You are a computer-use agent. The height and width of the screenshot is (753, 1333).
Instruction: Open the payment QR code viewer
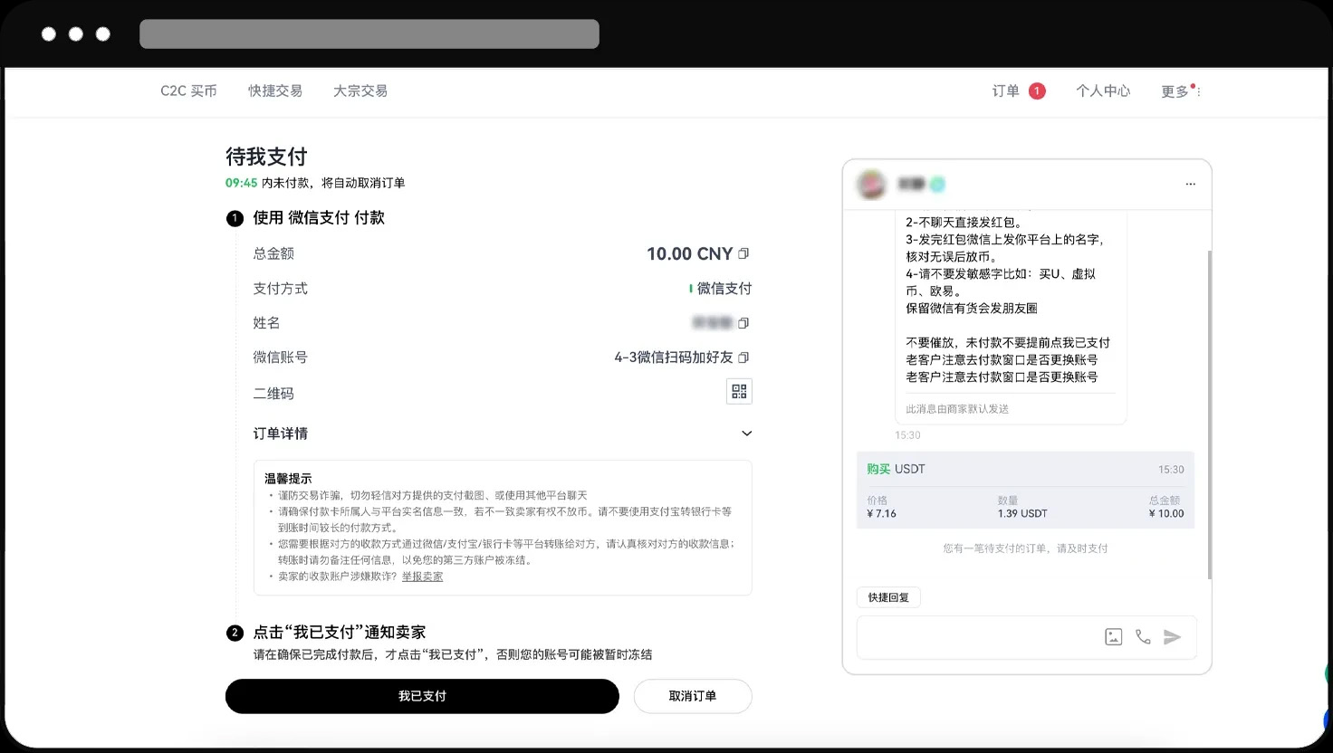click(x=738, y=391)
